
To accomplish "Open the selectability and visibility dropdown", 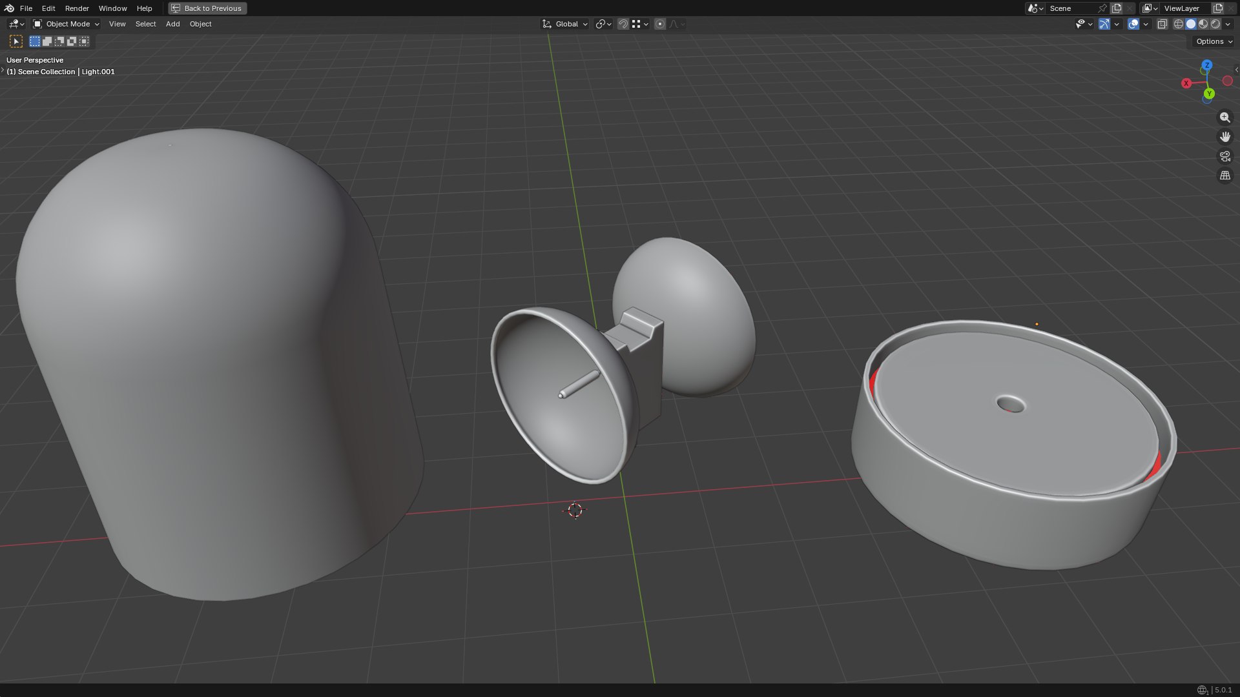I will point(1084,24).
